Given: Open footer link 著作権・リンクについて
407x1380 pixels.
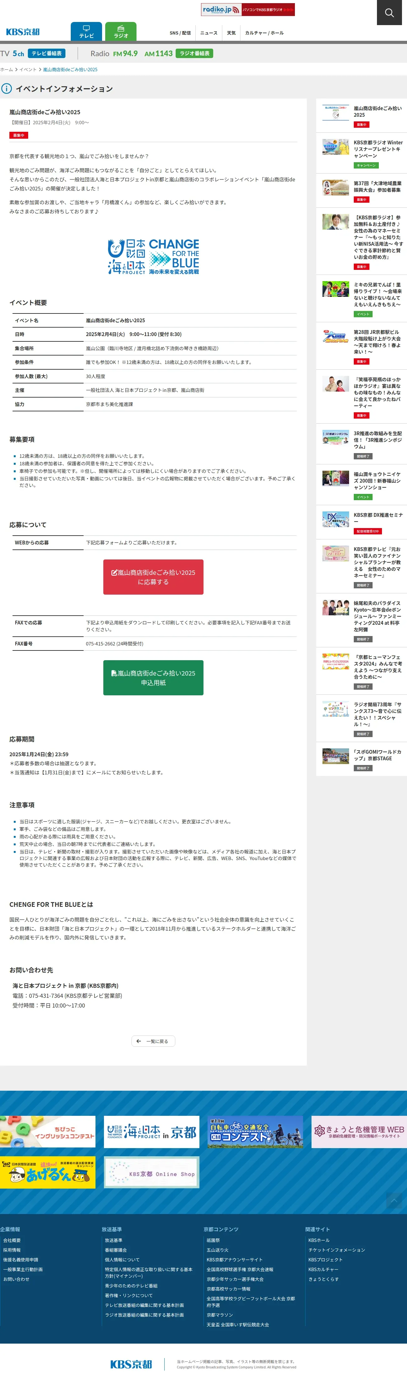Looking at the screenshot, I should point(128,1295).
